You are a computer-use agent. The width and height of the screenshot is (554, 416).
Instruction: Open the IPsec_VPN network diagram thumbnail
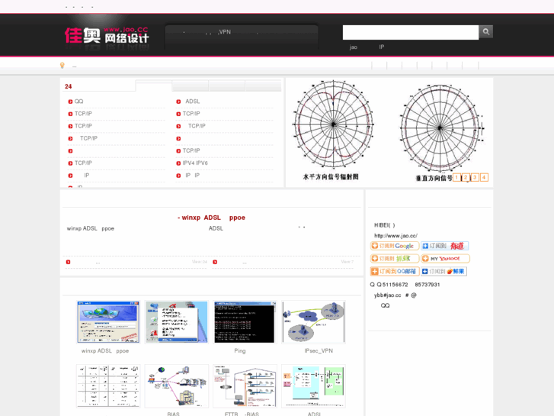tap(313, 322)
